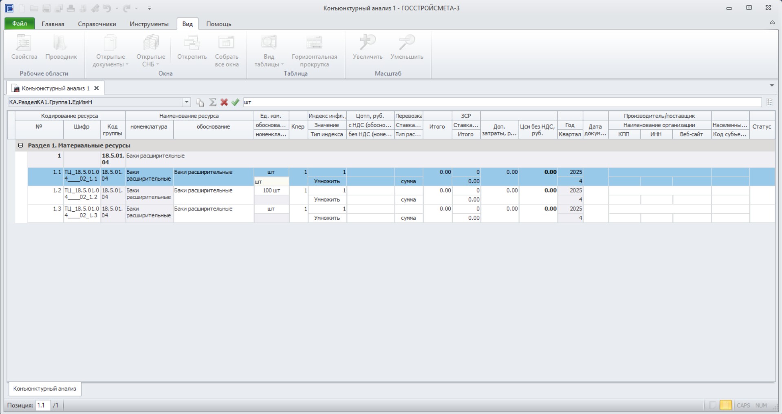The image size is (782, 414).
Task: Select the Конъюнктурный анализ bottom sheet tab
Action: [x=45, y=389]
